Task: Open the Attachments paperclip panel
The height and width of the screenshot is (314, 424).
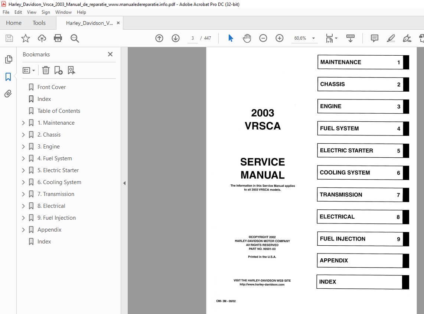Action: coord(8,94)
